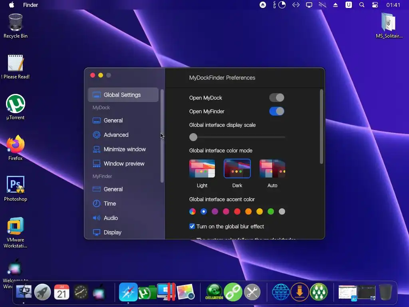Select the Light color mode thumbnail

click(x=202, y=169)
